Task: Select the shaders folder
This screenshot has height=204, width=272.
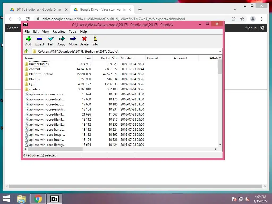Action: (34, 89)
